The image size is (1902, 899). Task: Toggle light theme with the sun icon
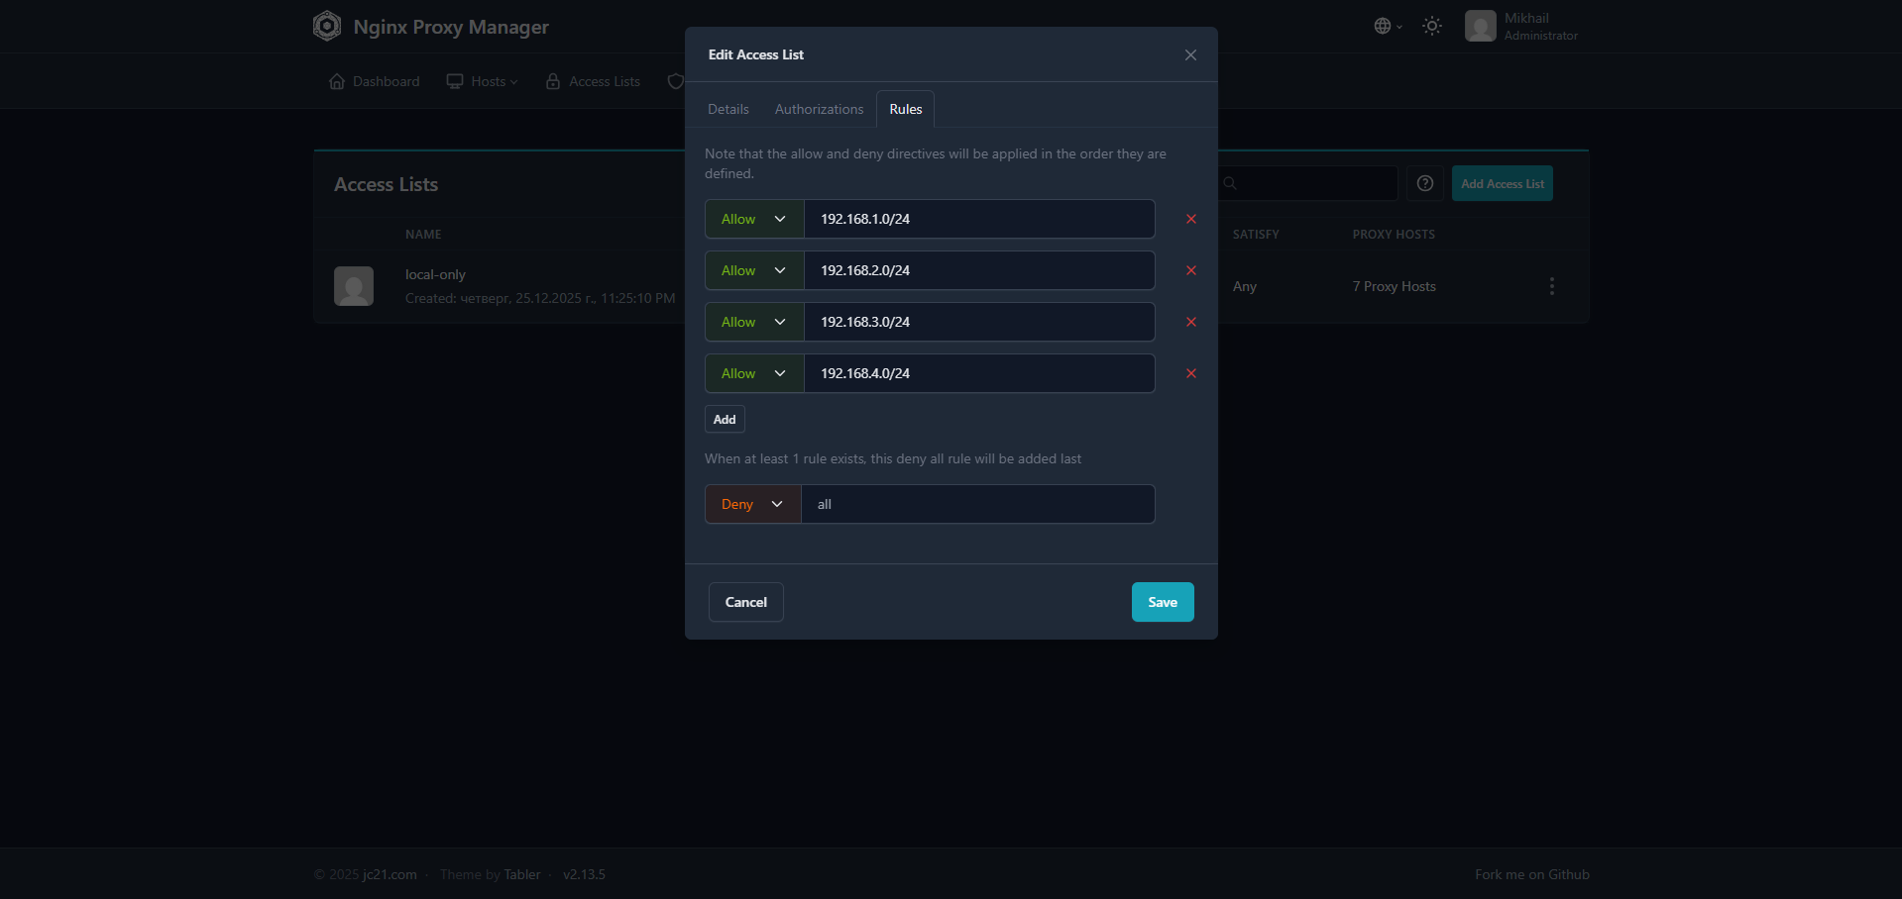1432,26
